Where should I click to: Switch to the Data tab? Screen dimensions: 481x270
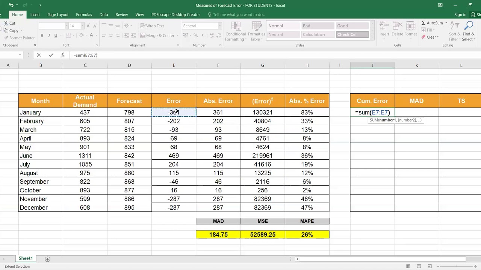coord(104,15)
